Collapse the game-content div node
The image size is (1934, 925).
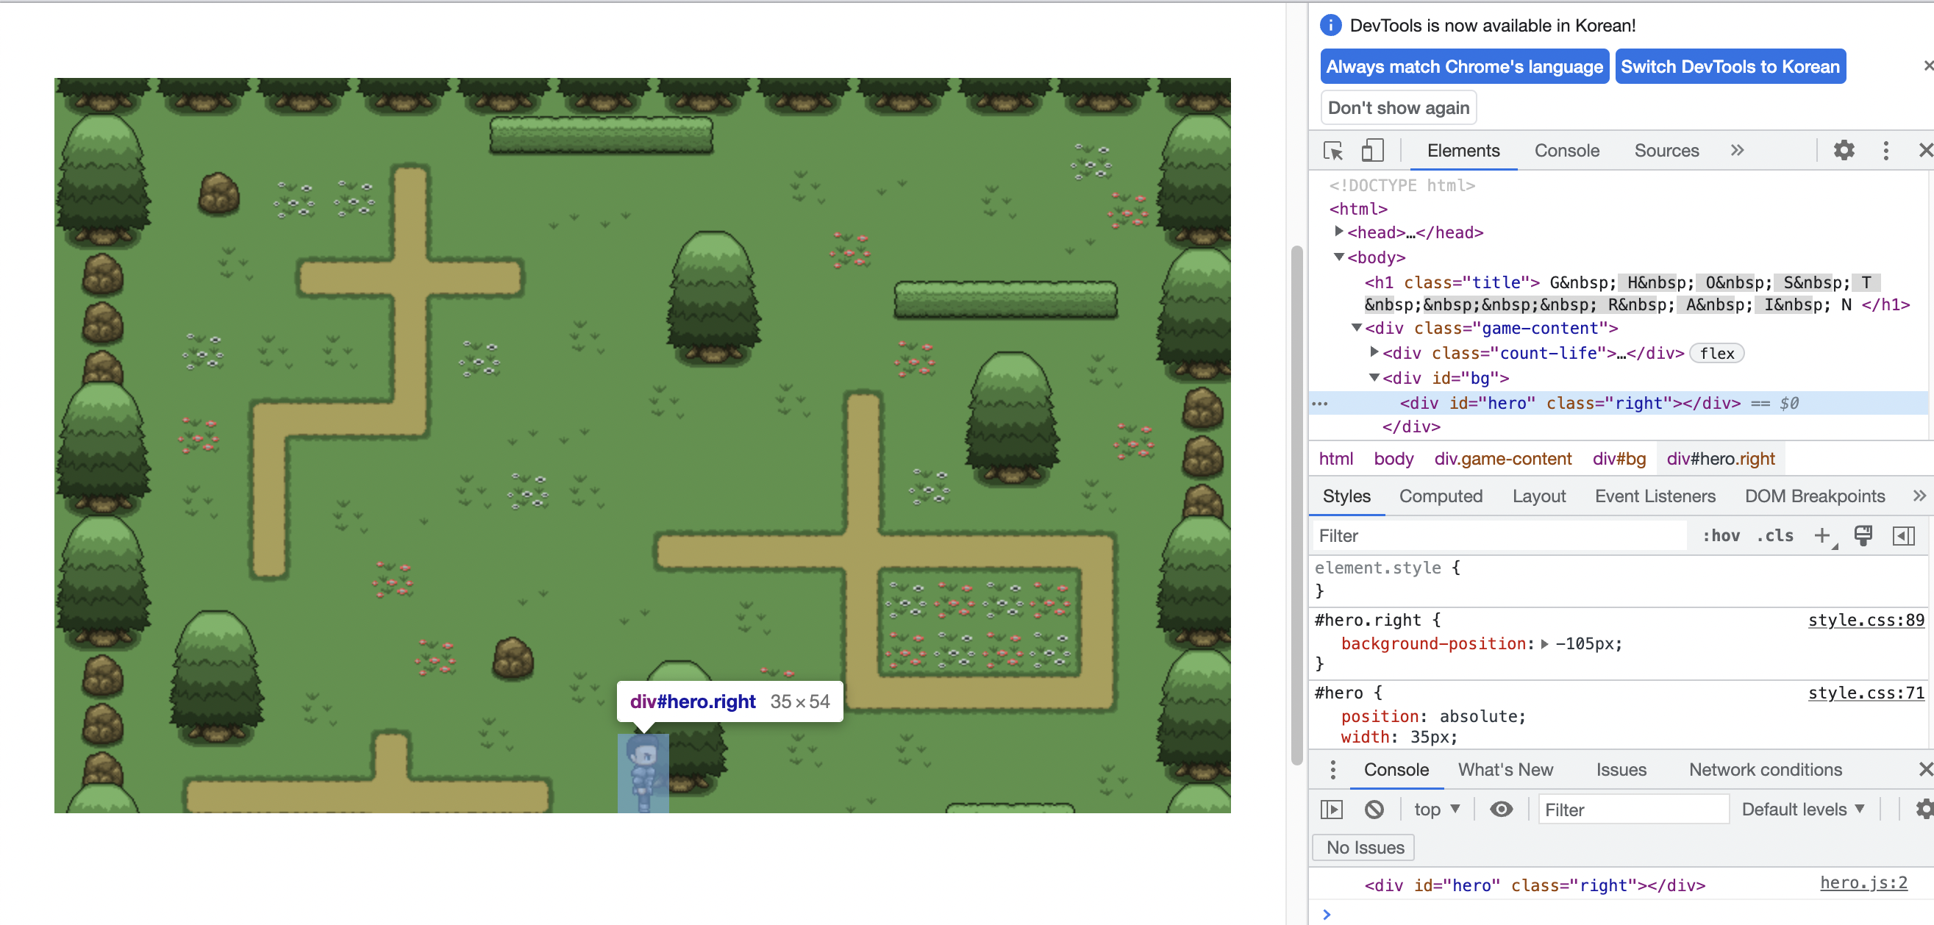pyautogui.click(x=1356, y=327)
